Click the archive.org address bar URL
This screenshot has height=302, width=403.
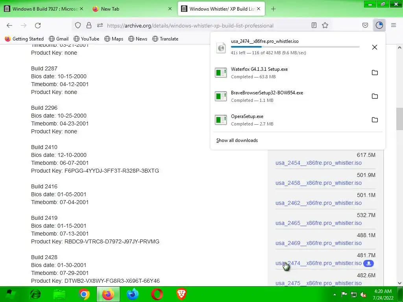190,26
